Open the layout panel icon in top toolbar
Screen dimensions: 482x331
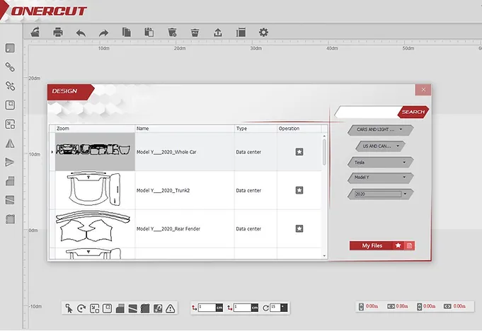click(241, 33)
